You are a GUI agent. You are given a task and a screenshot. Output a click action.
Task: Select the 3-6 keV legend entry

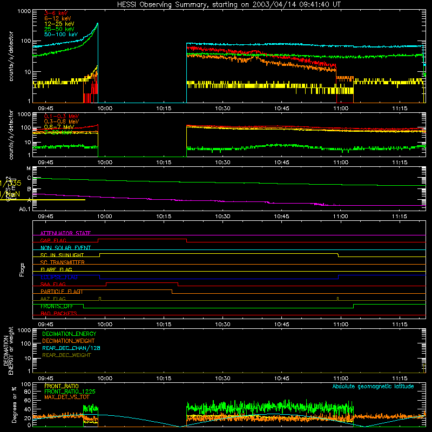pos(56,13)
